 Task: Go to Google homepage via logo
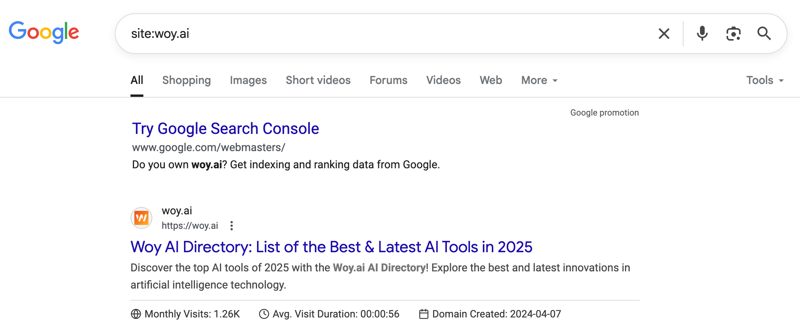[44, 32]
